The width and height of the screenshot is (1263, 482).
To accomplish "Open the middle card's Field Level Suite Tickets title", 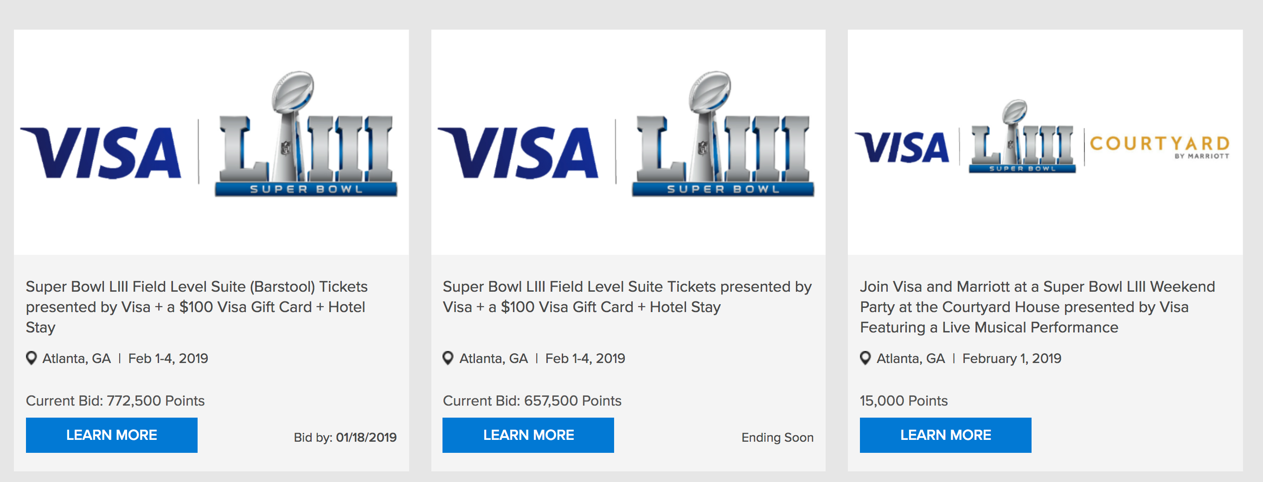I will point(627,296).
